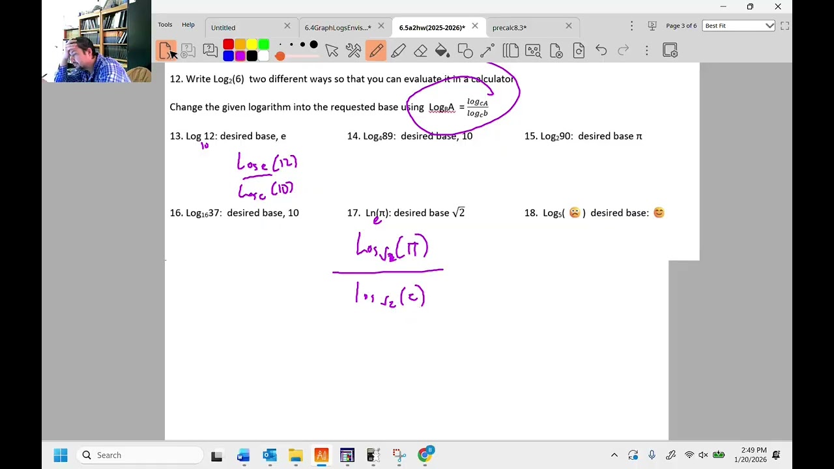This screenshot has height=469, width=834.
Task: Close the Untitled tab
Action: pos(287,26)
